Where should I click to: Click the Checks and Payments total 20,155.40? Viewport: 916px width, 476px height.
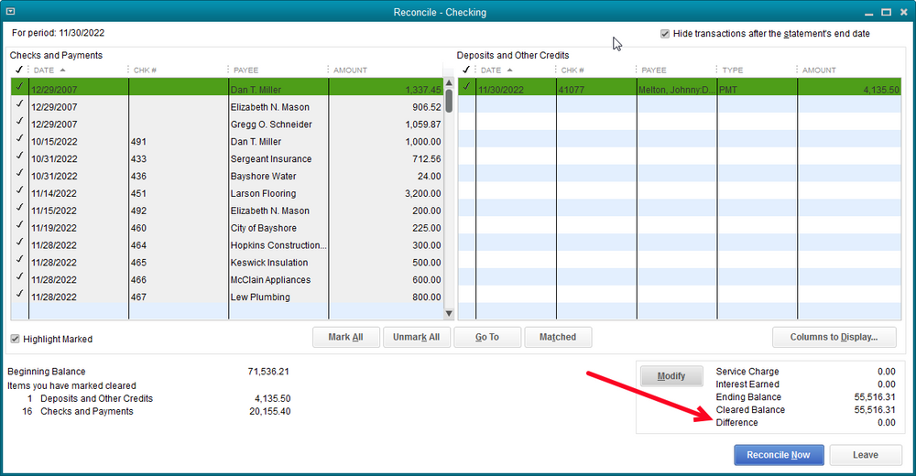(x=270, y=411)
